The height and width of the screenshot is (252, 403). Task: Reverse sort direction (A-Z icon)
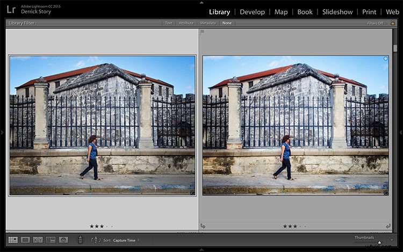click(x=96, y=240)
